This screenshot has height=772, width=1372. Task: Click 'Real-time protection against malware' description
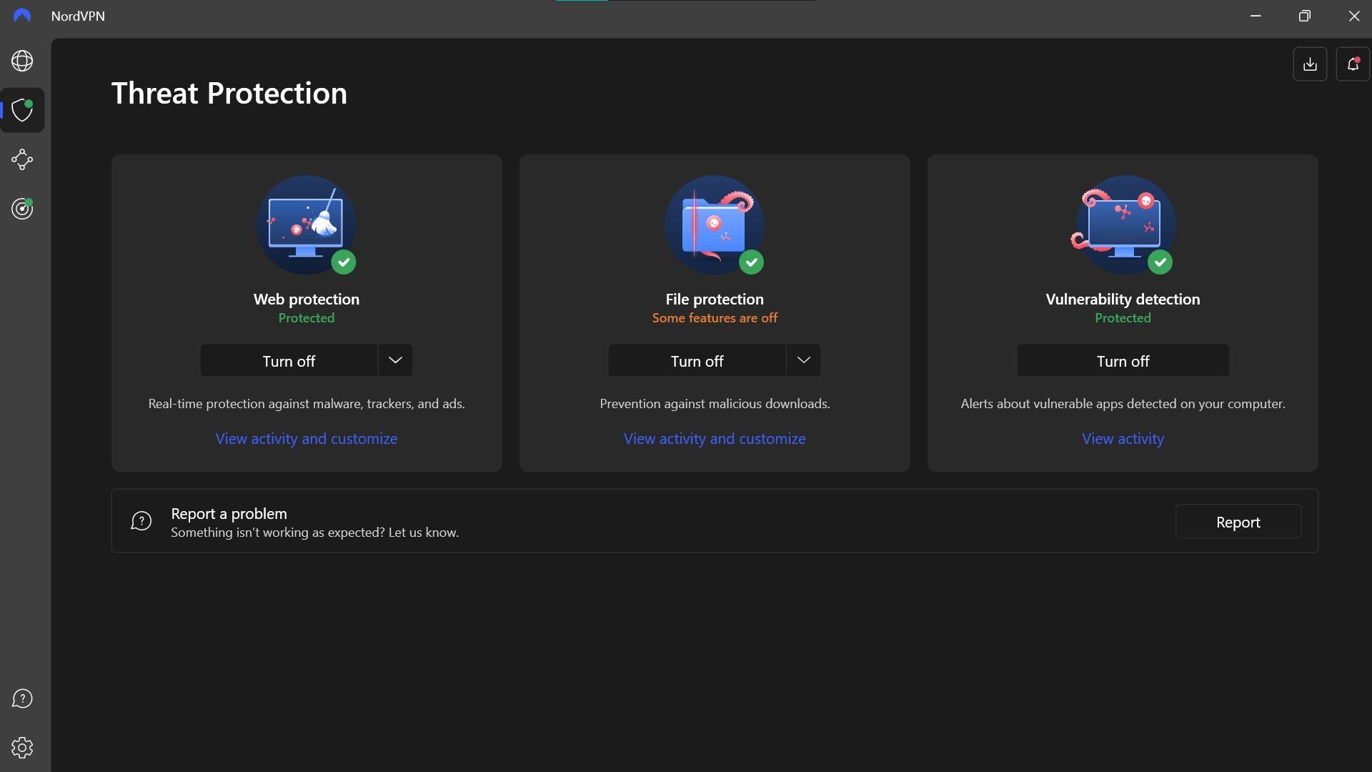click(307, 404)
